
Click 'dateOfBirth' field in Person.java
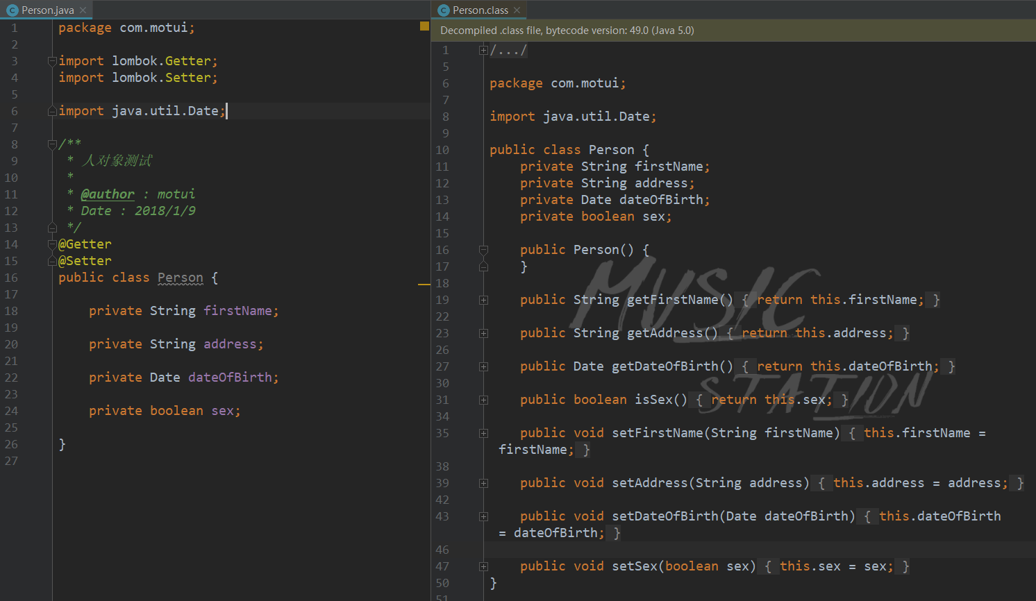point(230,378)
